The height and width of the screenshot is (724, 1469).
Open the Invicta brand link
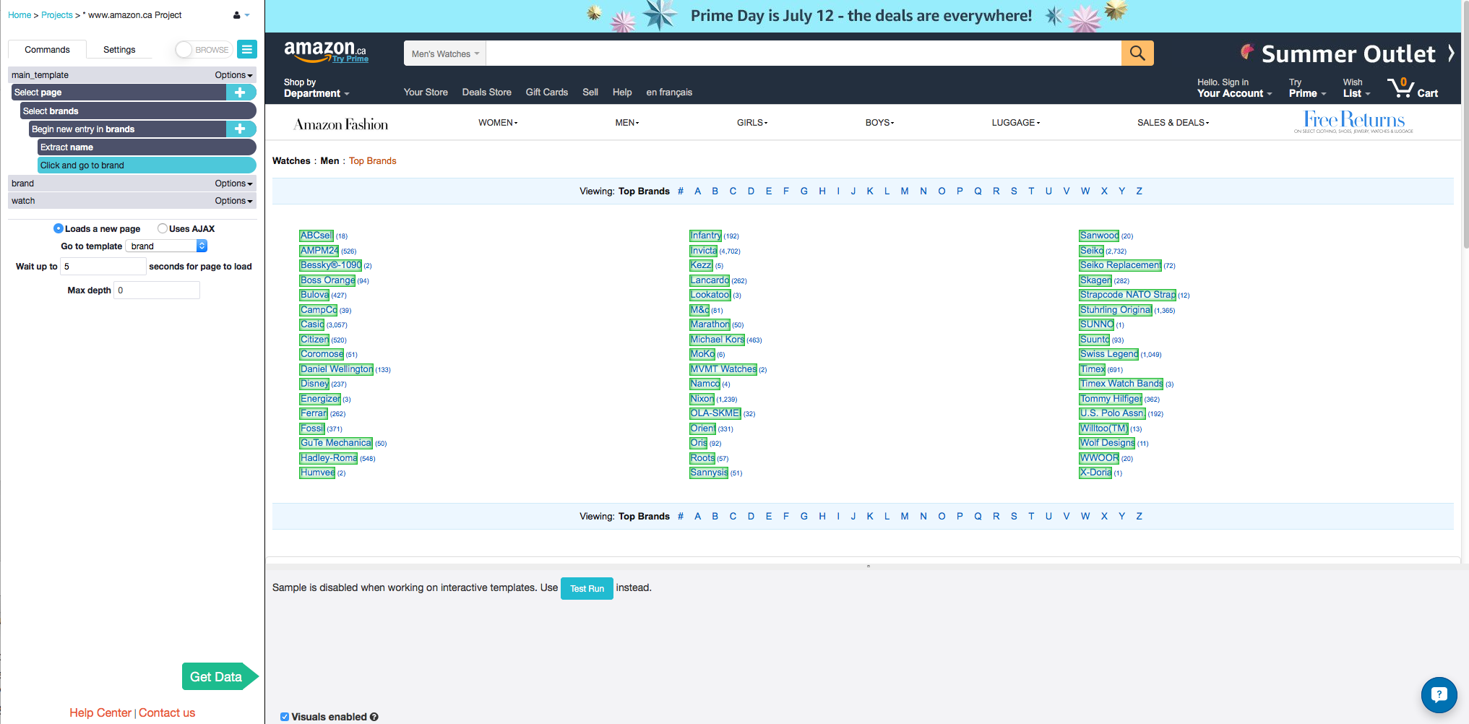703,251
